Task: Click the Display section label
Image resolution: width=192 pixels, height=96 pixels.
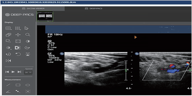Action: [9, 22]
